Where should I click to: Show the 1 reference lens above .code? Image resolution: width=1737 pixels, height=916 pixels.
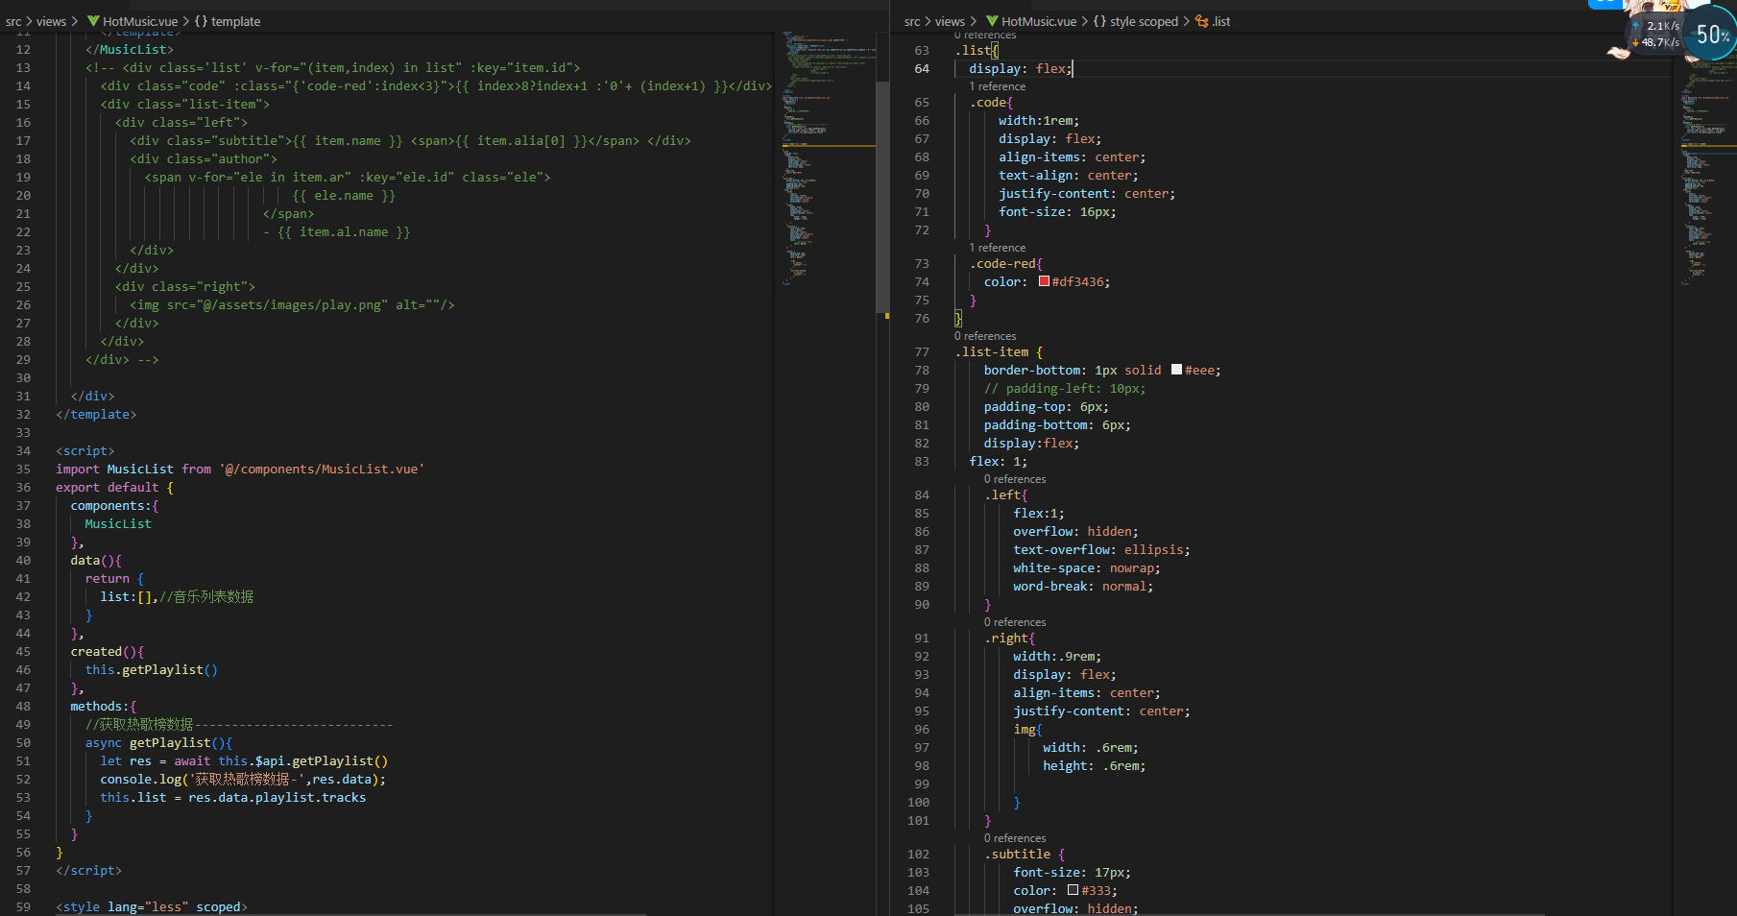(997, 86)
